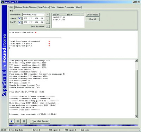Select 205.217.153.53 in the IP list
The height and width of the screenshot is (132, 141).
coord(59,17)
